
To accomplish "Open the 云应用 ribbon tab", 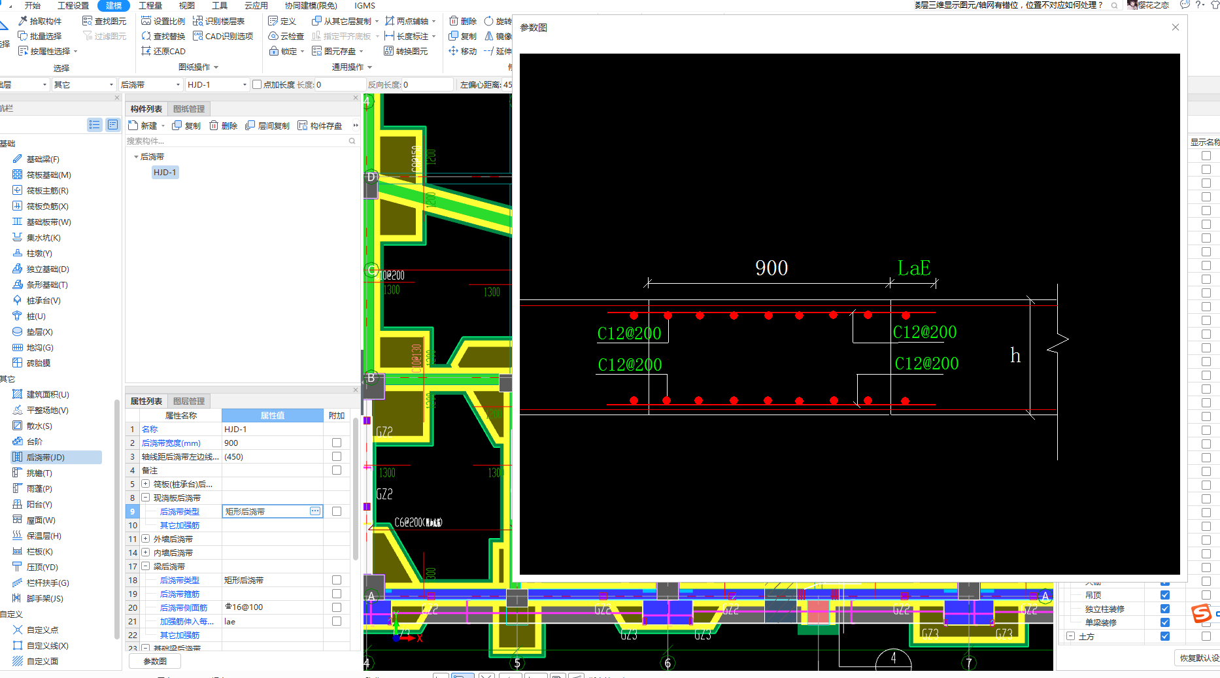I will (x=256, y=5).
